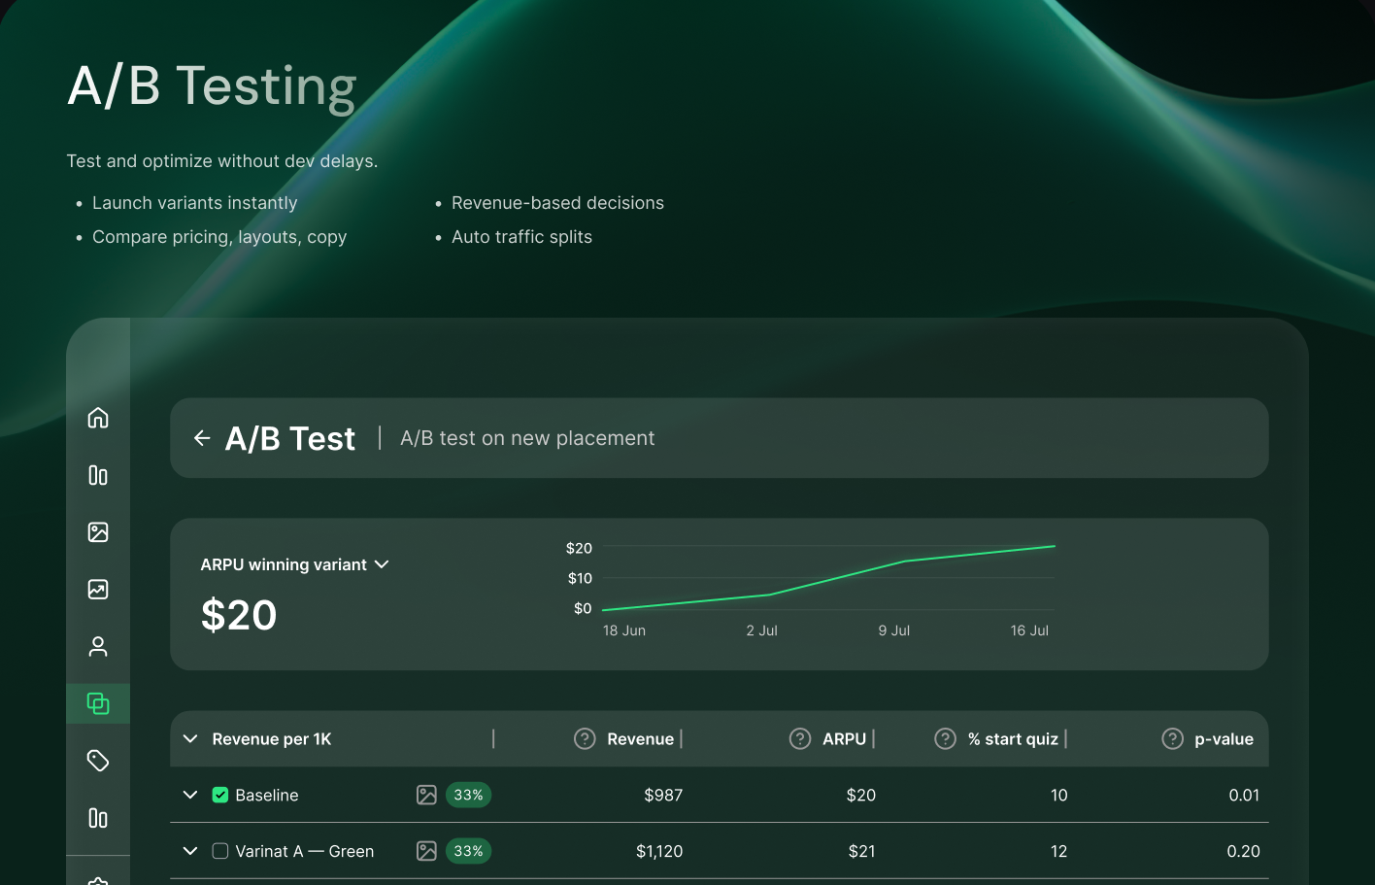Click the help icon next to % start quiz
1375x885 pixels.
945,739
